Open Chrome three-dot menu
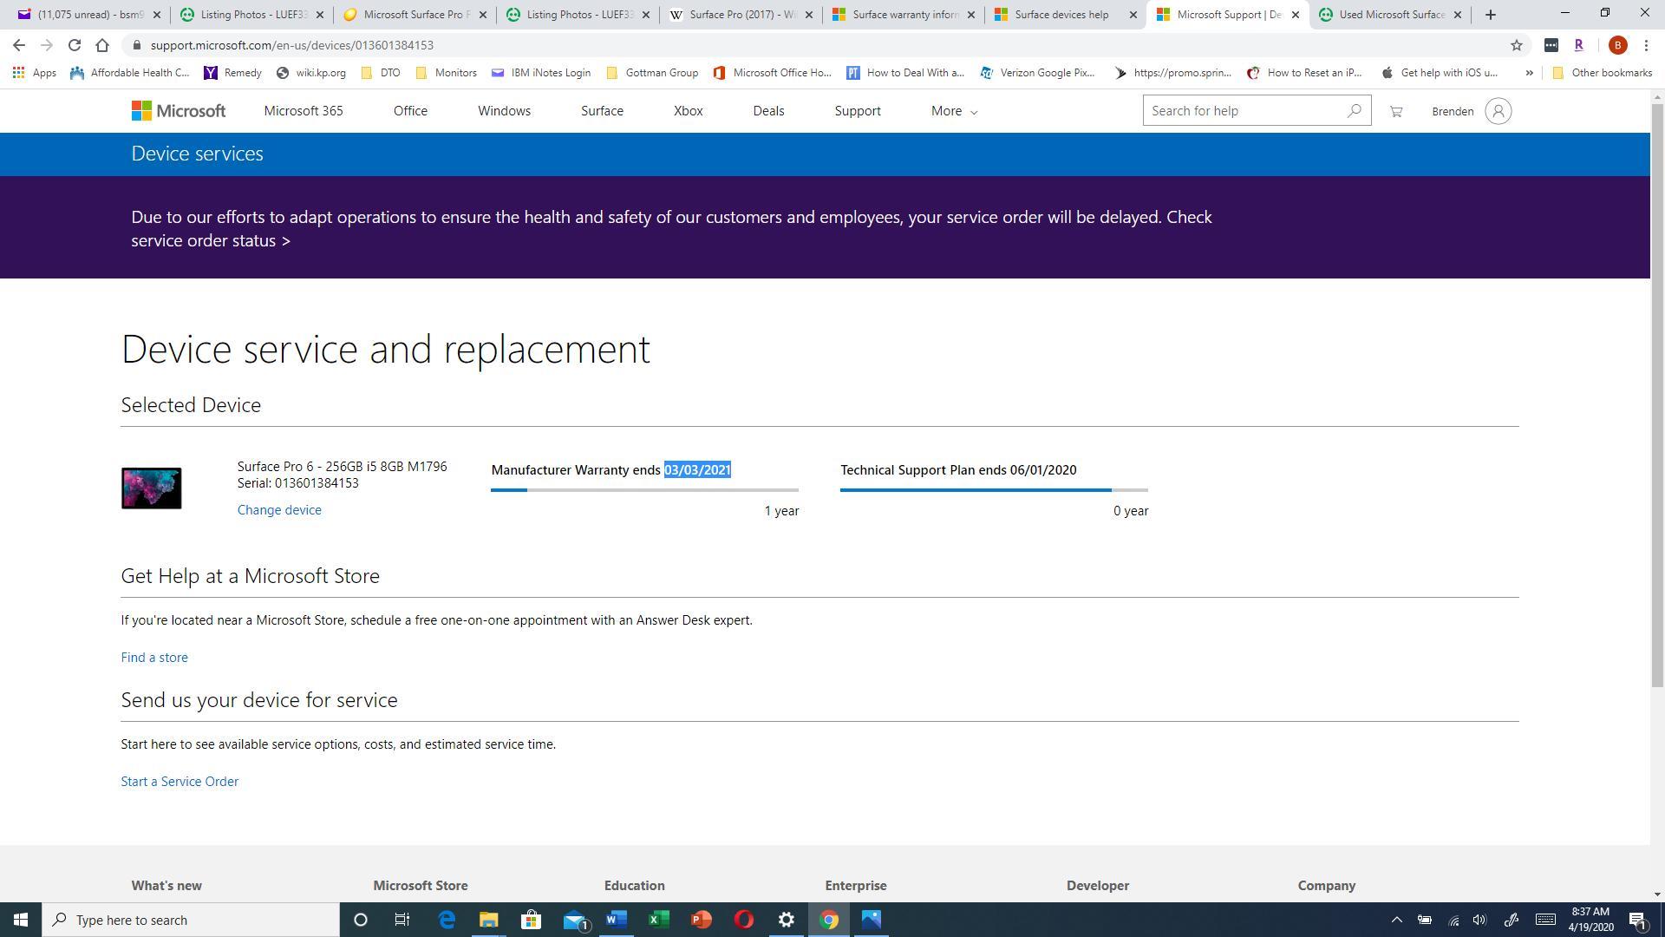Screen dimensions: 1665x937 [x=1646, y=45]
